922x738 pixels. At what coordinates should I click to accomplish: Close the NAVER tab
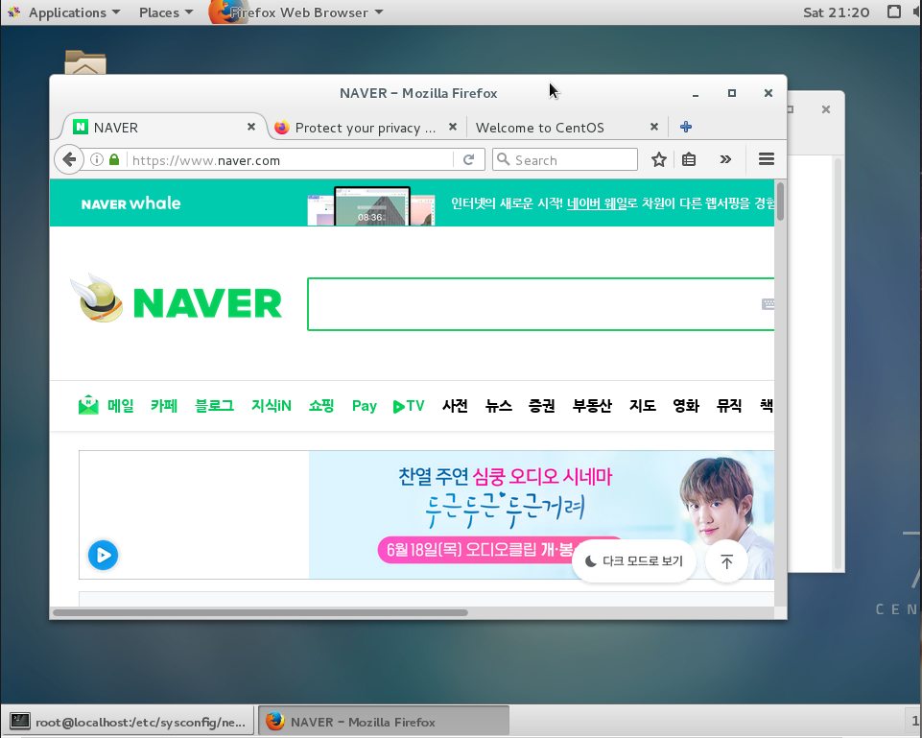pos(251,127)
